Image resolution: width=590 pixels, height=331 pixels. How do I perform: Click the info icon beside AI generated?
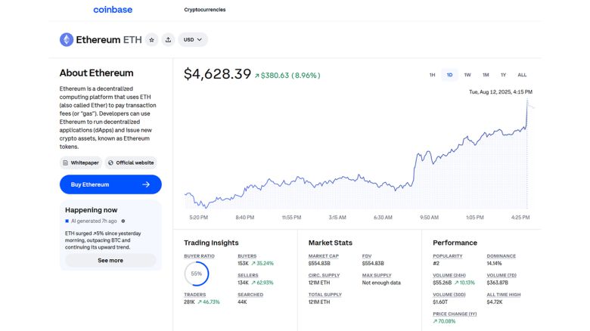[123, 221]
